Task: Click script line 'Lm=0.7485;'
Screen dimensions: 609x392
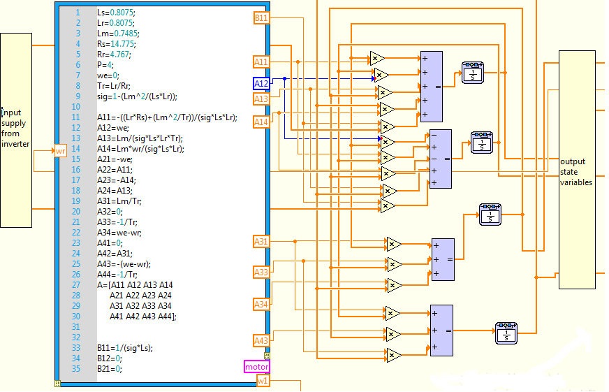Action: (118, 34)
